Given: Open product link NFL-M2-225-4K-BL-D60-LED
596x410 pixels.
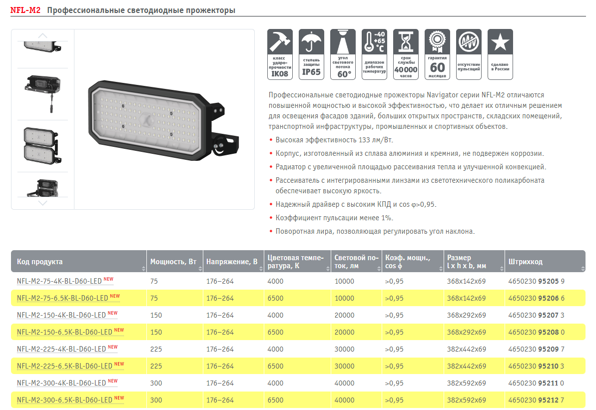Looking at the screenshot, I should (x=61, y=349).
